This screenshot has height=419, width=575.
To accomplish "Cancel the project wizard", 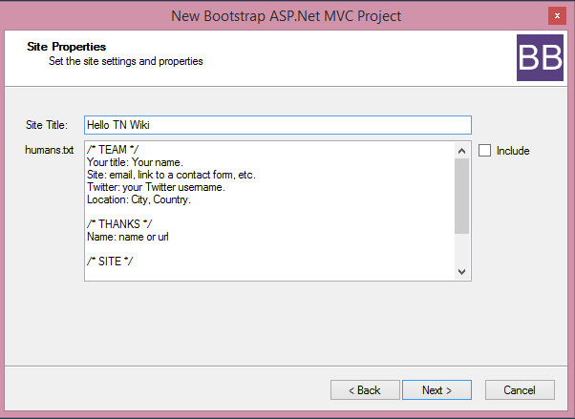I will point(520,390).
